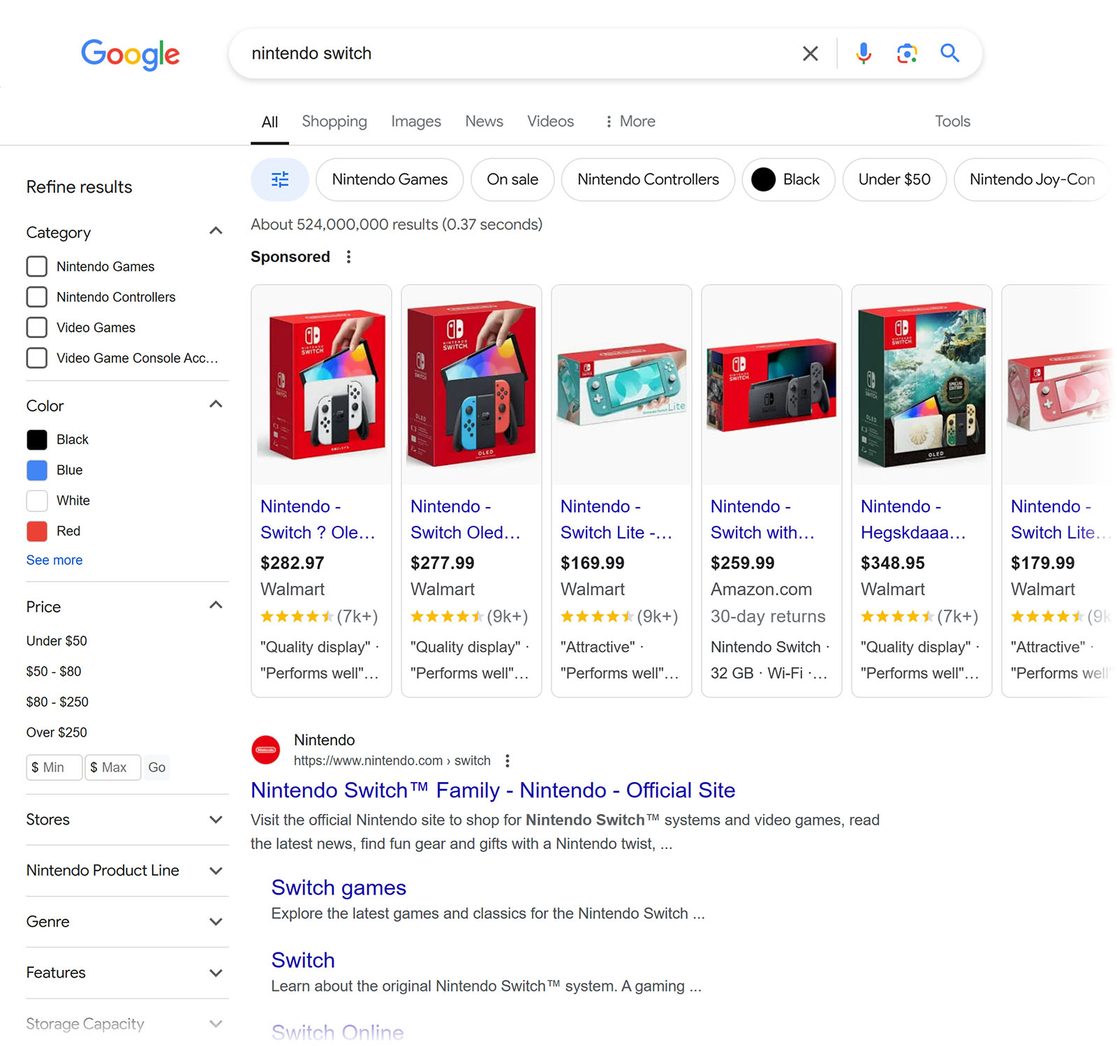This screenshot has height=1046, width=1117.
Task: Open the Nintendo Switch Family official site link
Action: tap(492, 790)
